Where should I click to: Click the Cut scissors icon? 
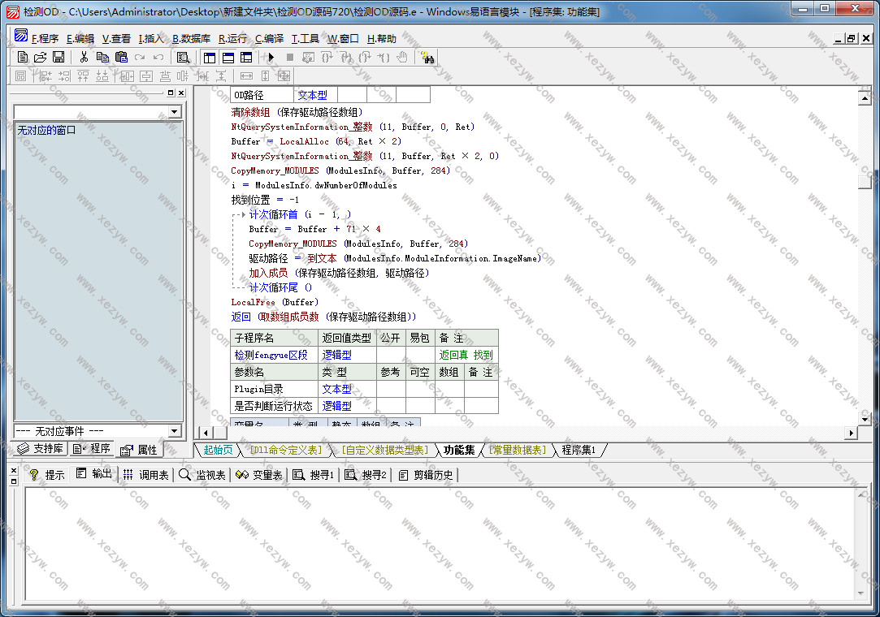point(84,58)
